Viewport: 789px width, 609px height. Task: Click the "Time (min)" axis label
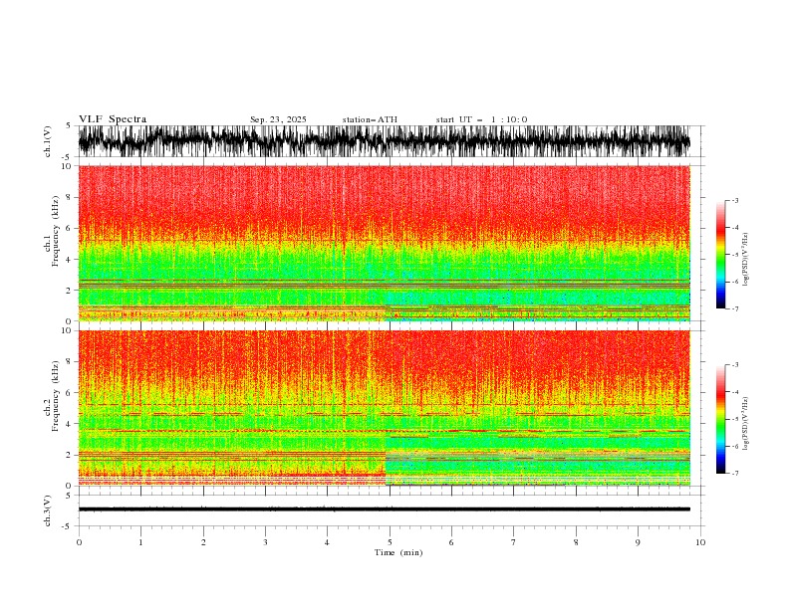click(x=398, y=552)
